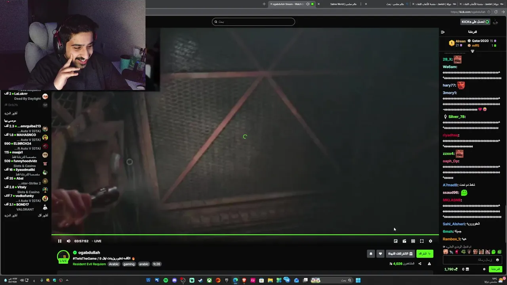Click ogabdullah's LIVE profile avatar

(x=63, y=257)
